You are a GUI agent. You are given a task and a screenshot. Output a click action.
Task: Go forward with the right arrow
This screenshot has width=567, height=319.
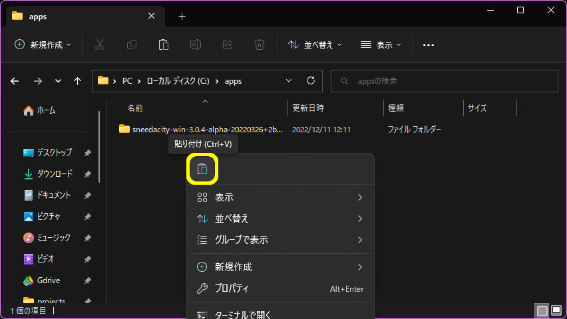[38, 81]
